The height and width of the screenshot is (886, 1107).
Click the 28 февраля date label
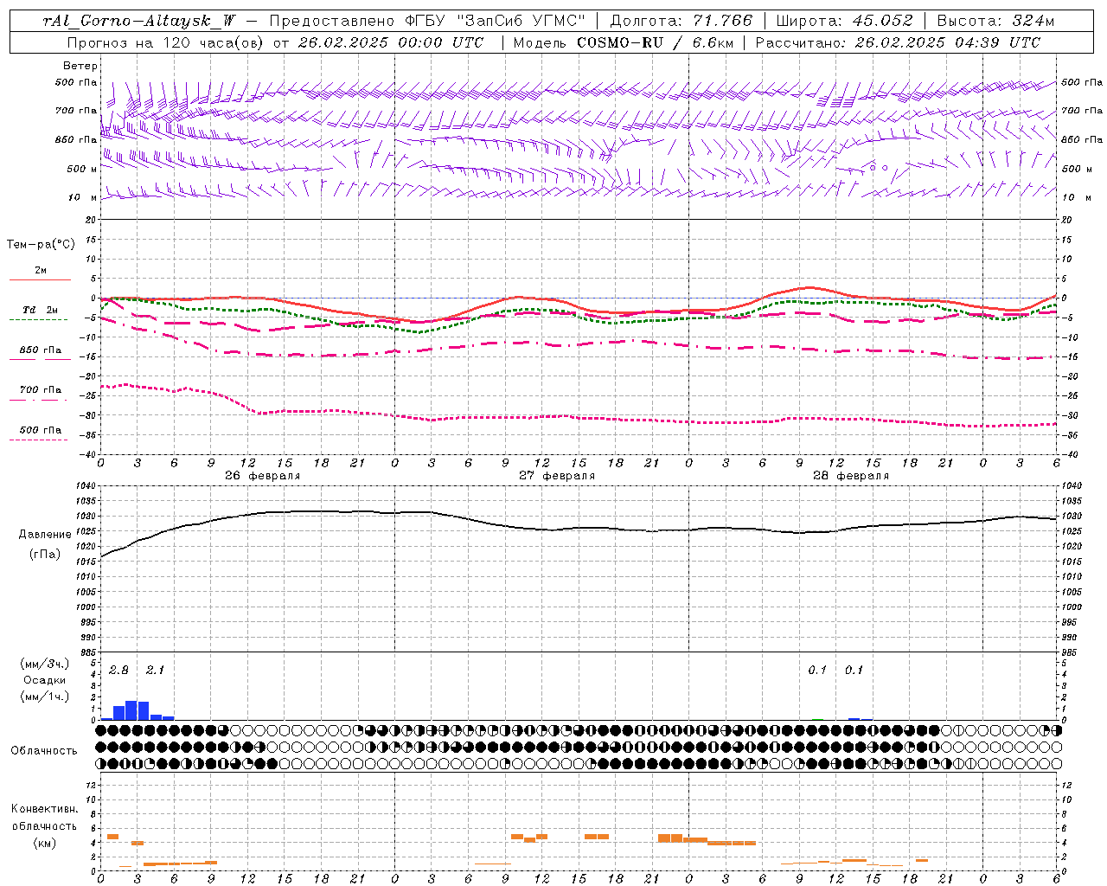click(850, 476)
